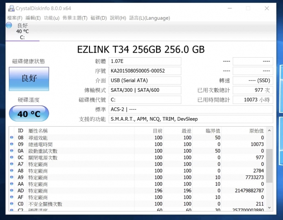Click status dot of C0 不安全關機次數 row

[12, 204]
